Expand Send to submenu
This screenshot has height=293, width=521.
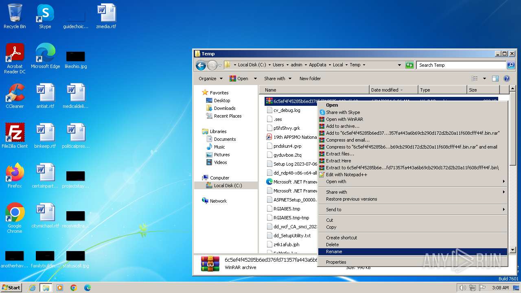pyautogui.click(x=412, y=210)
